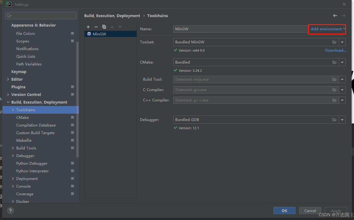Click project-level icon next to Scopes
The height and width of the screenshot is (220, 354).
(x=73, y=41)
